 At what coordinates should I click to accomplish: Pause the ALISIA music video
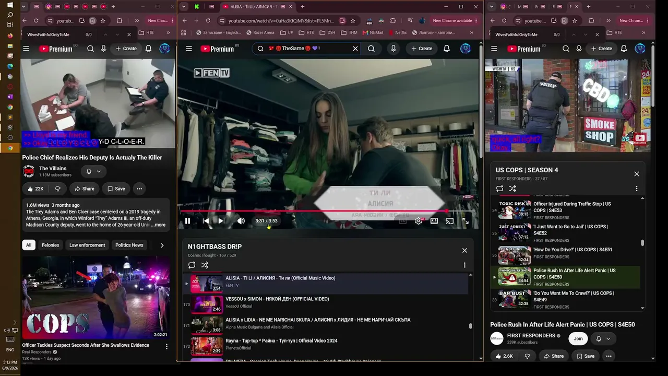(187, 221)
